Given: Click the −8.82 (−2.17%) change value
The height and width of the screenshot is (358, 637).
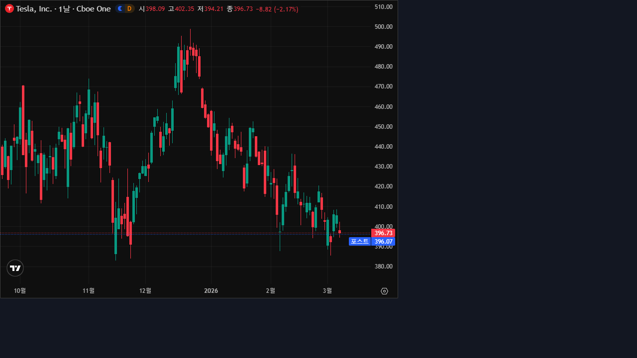Looking at the screenshot, I should (x=277, y=9).
